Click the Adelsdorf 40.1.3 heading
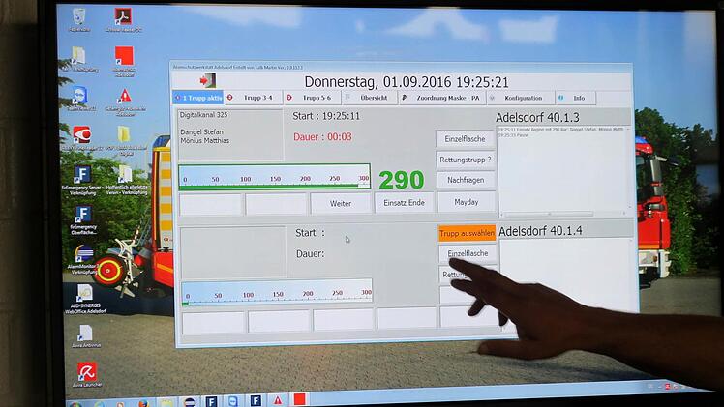Screen dimensions: 724x407 coord(537,118)
